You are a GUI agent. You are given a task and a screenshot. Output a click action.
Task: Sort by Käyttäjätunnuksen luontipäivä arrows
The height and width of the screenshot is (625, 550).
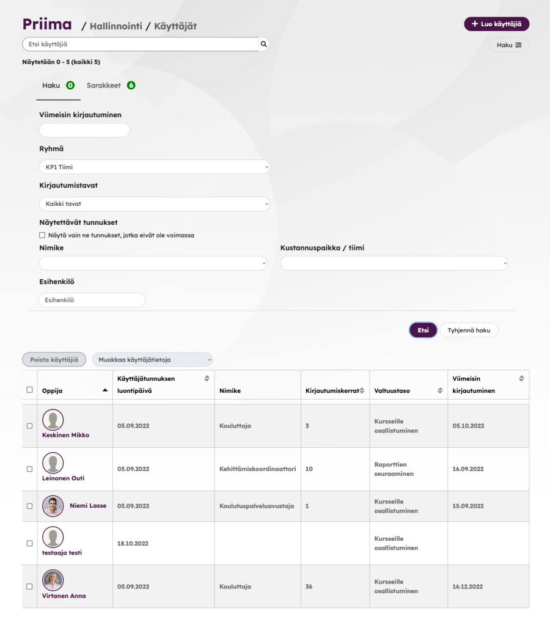click(x=207, y=379)
